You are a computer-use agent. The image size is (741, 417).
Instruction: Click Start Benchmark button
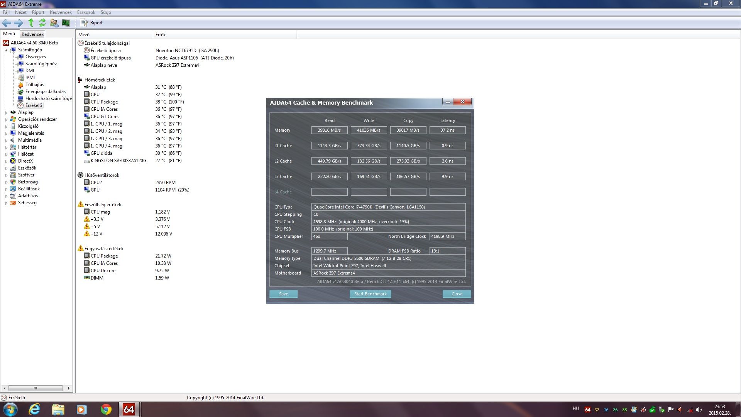(370, 294)
